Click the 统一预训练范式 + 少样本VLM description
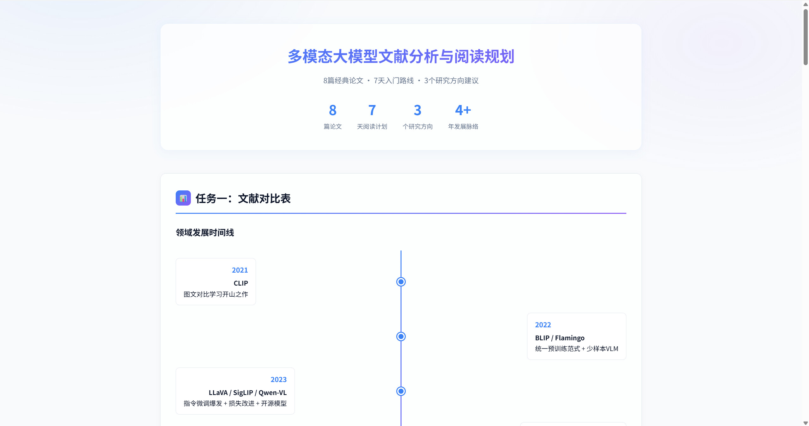 click(576, 349)
